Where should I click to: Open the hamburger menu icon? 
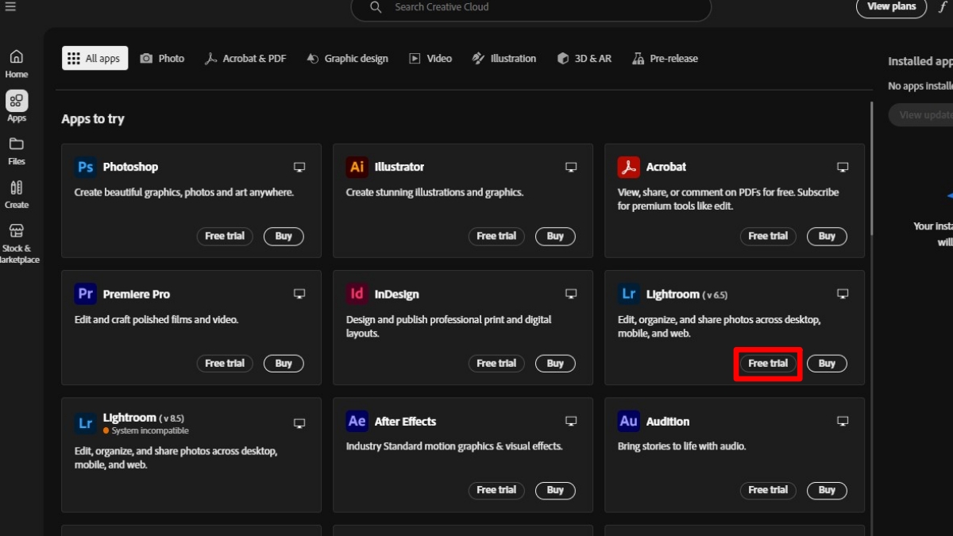(x=10, y=7)
